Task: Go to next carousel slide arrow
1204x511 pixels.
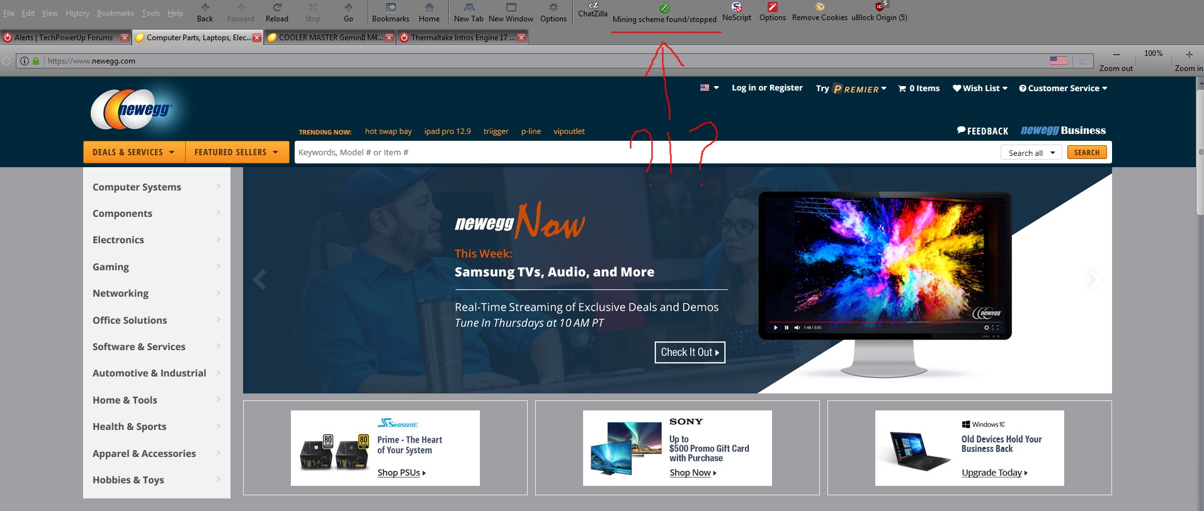Action: (1094, 279)
